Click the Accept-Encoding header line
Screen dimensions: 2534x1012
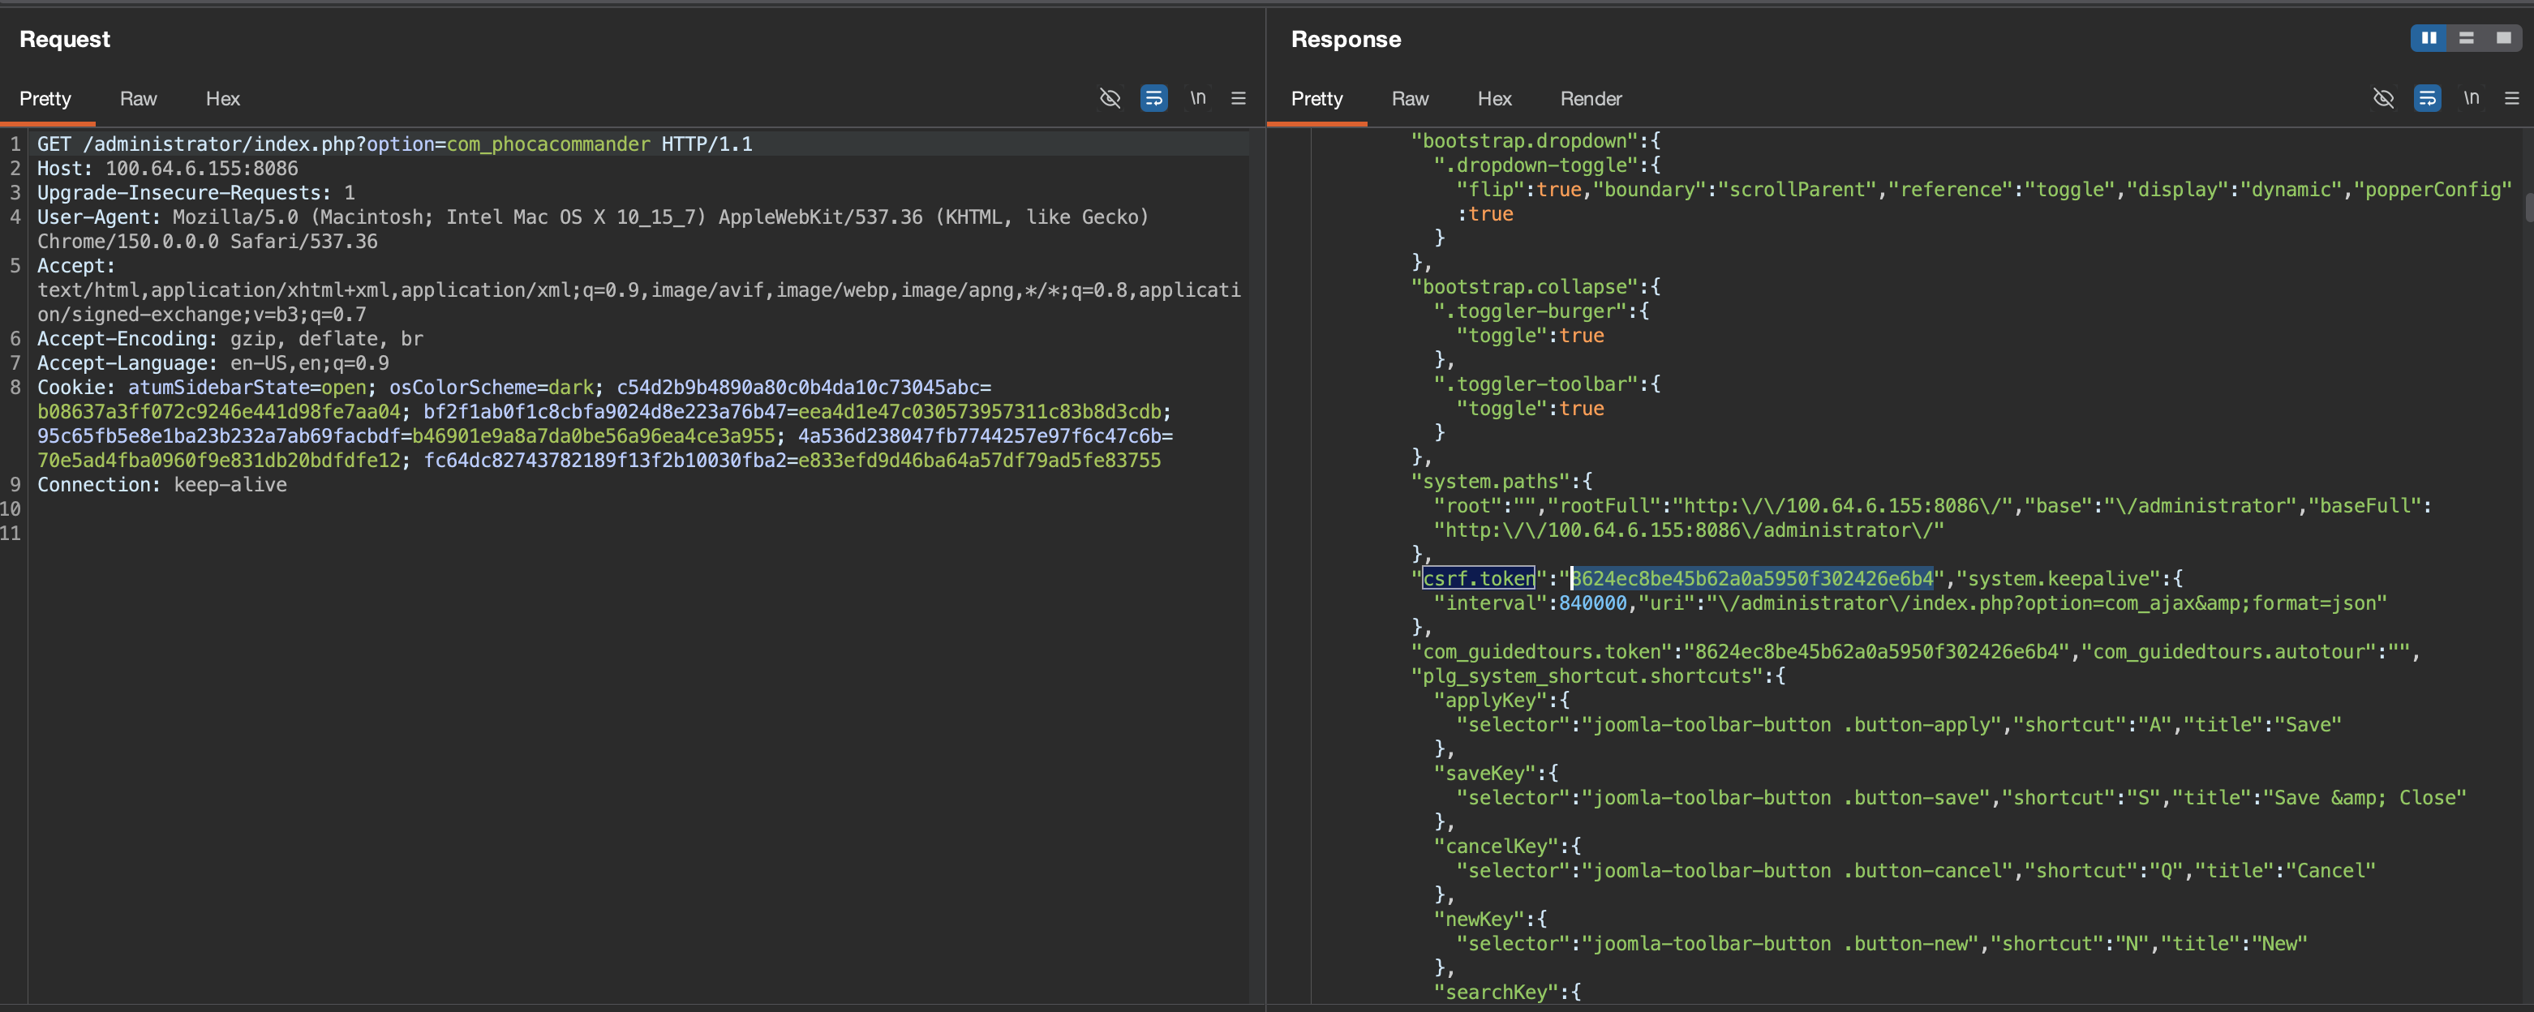(230, 338)
